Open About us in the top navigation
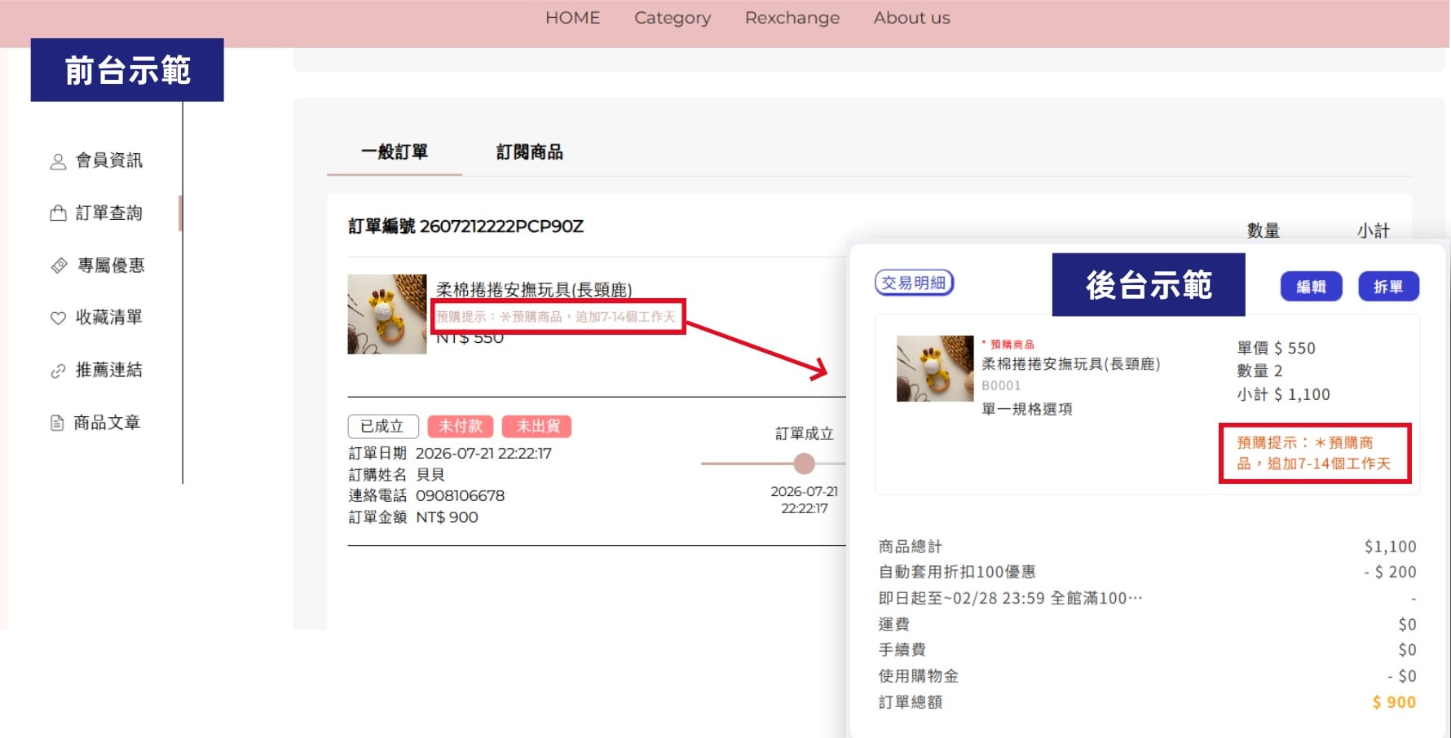 tap(911, 18)
